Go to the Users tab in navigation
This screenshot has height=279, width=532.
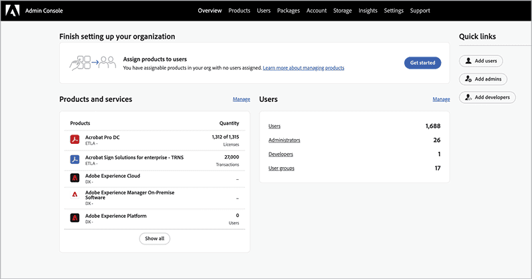[263, 11]
